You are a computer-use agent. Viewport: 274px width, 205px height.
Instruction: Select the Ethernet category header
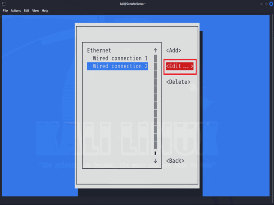pos(99,50)
